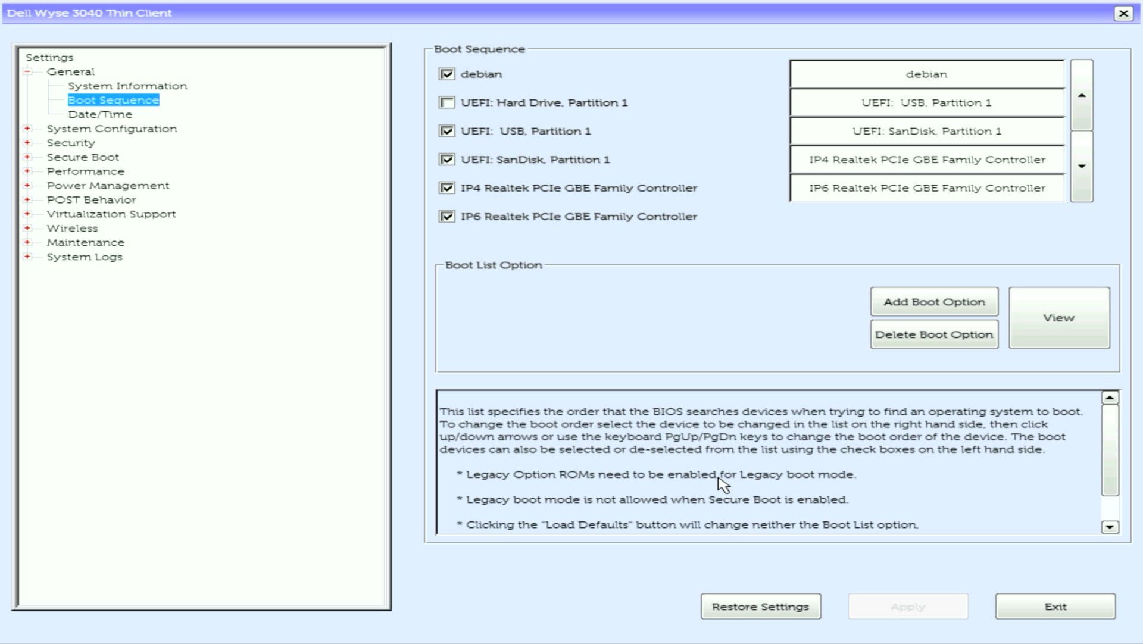The image size is (1143, 644).
Task: Select the Wireless tree label
Action: click(72, 229)
